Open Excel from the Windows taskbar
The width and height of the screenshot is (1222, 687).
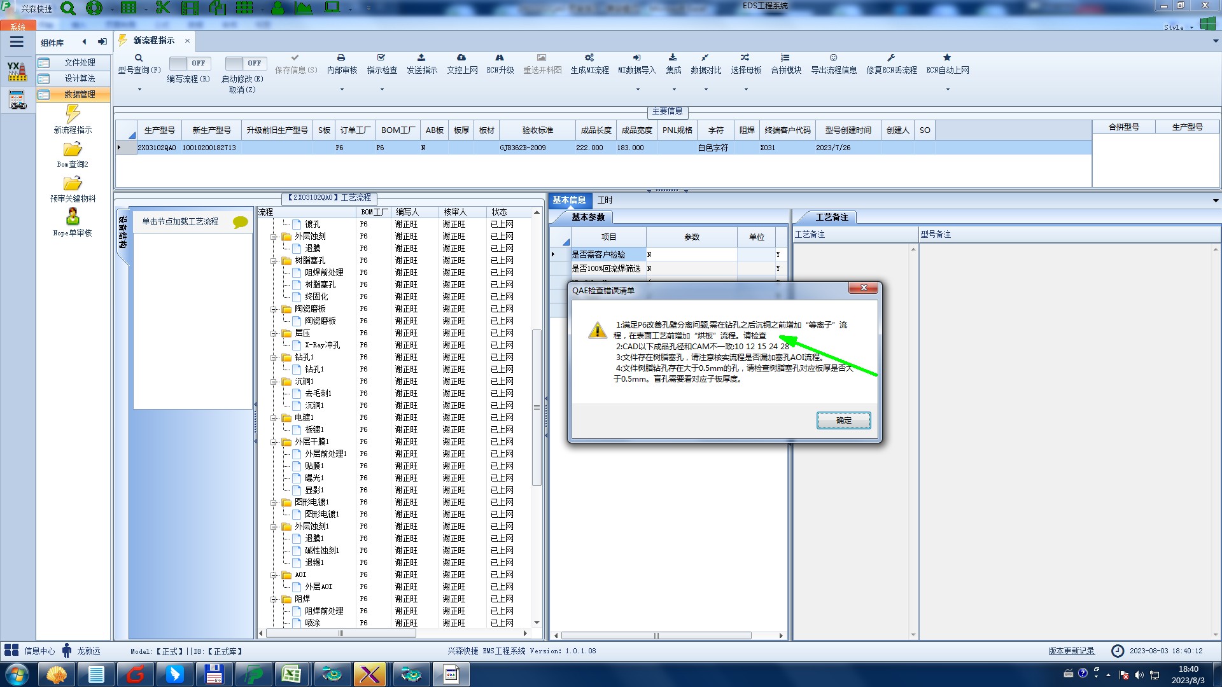coord(291,674)
